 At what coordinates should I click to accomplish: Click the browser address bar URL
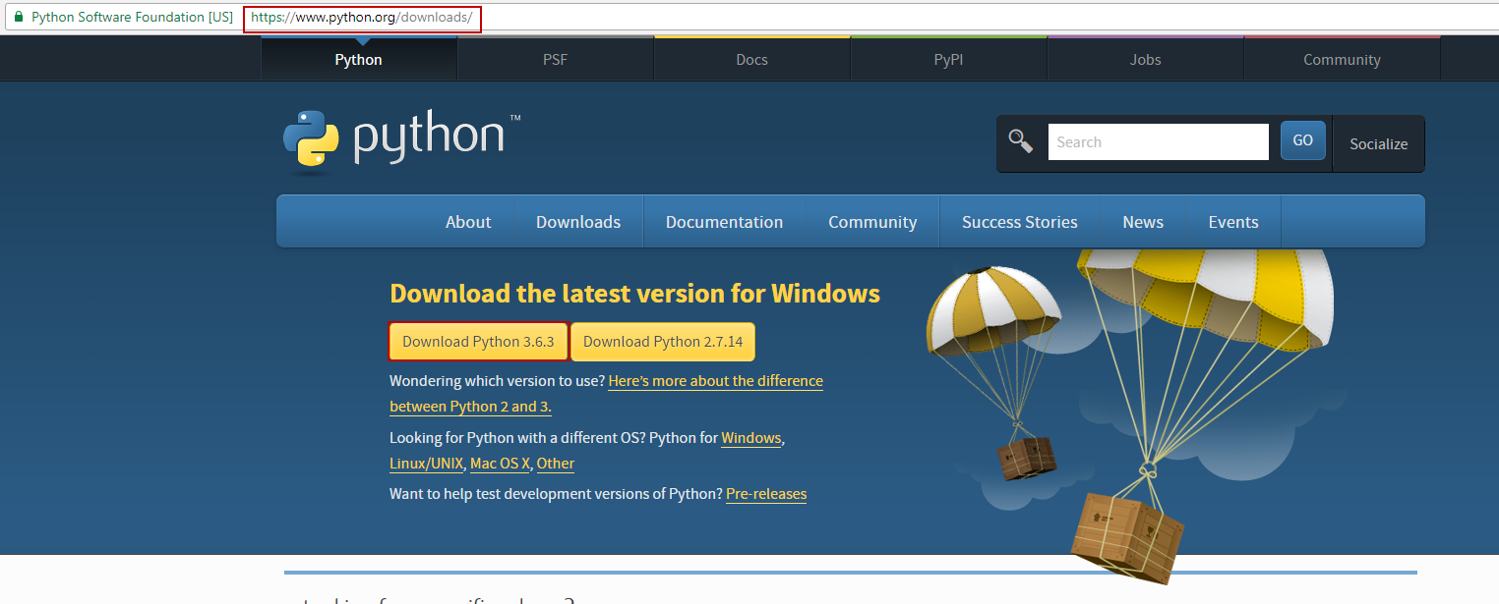point(361,18)
